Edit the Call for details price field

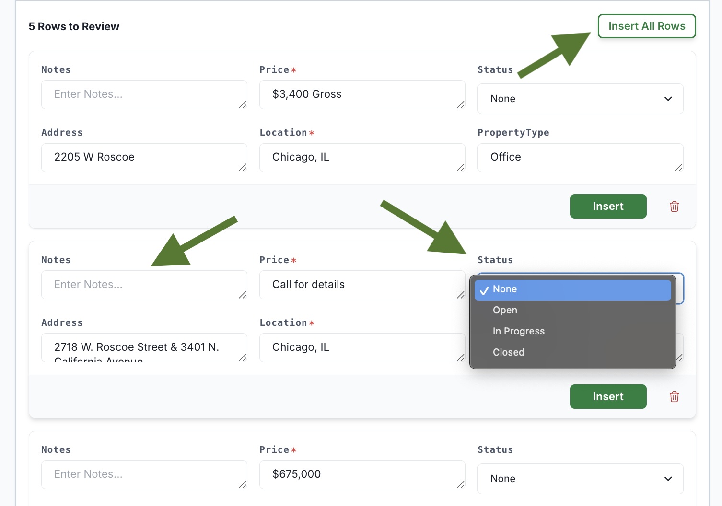coord(362,285)
